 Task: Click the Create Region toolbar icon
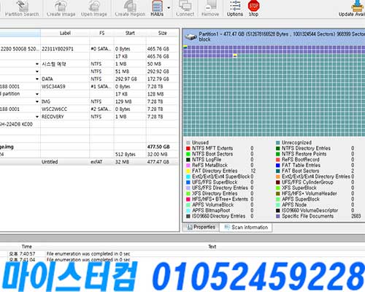pos(130,6)
